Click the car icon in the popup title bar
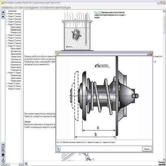166x166 pixels. tap(57, 54)
